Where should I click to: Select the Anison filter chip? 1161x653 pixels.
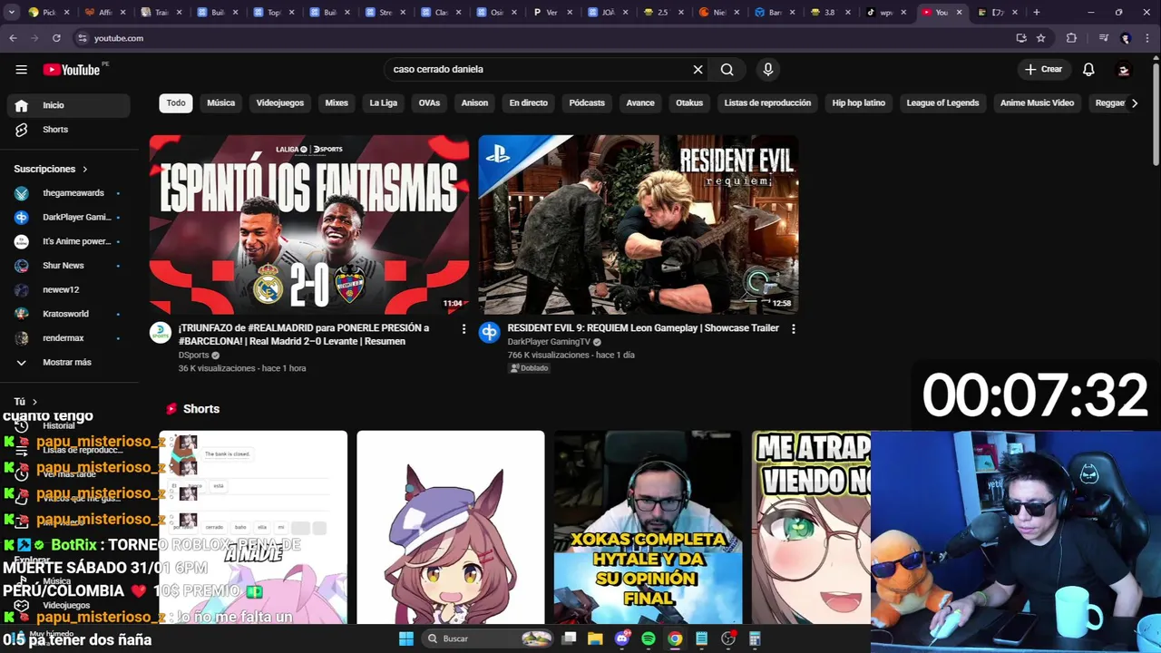pyautogui.click(x=474, y=103)
